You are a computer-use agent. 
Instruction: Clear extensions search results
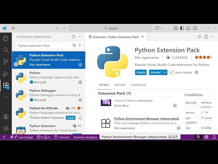coord(74,45)
